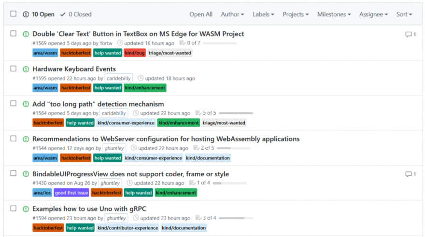Viewport: 425px width, 237px height.
Task: Open issue Double 'Clear Text' Button in TextBox
Action: (138, 34)
